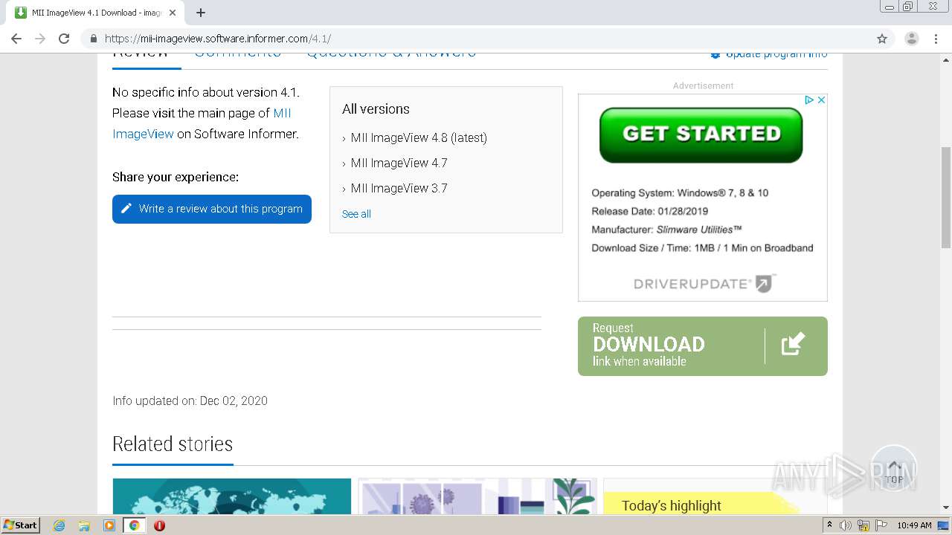Click the volume speaker tray icon

[x=846, y=525]
